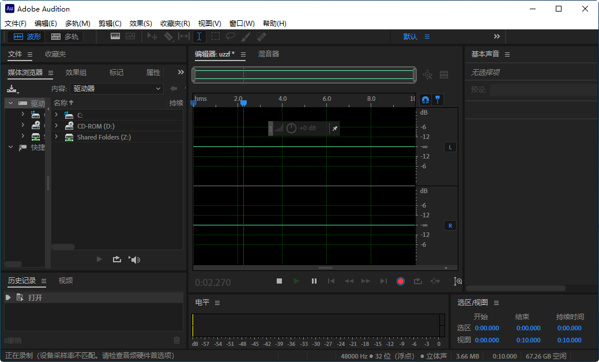The width and height of the screenshot is (599, 362).
Task: Toggle the monitor input headphone icon
Action: (x=425, y=100)
